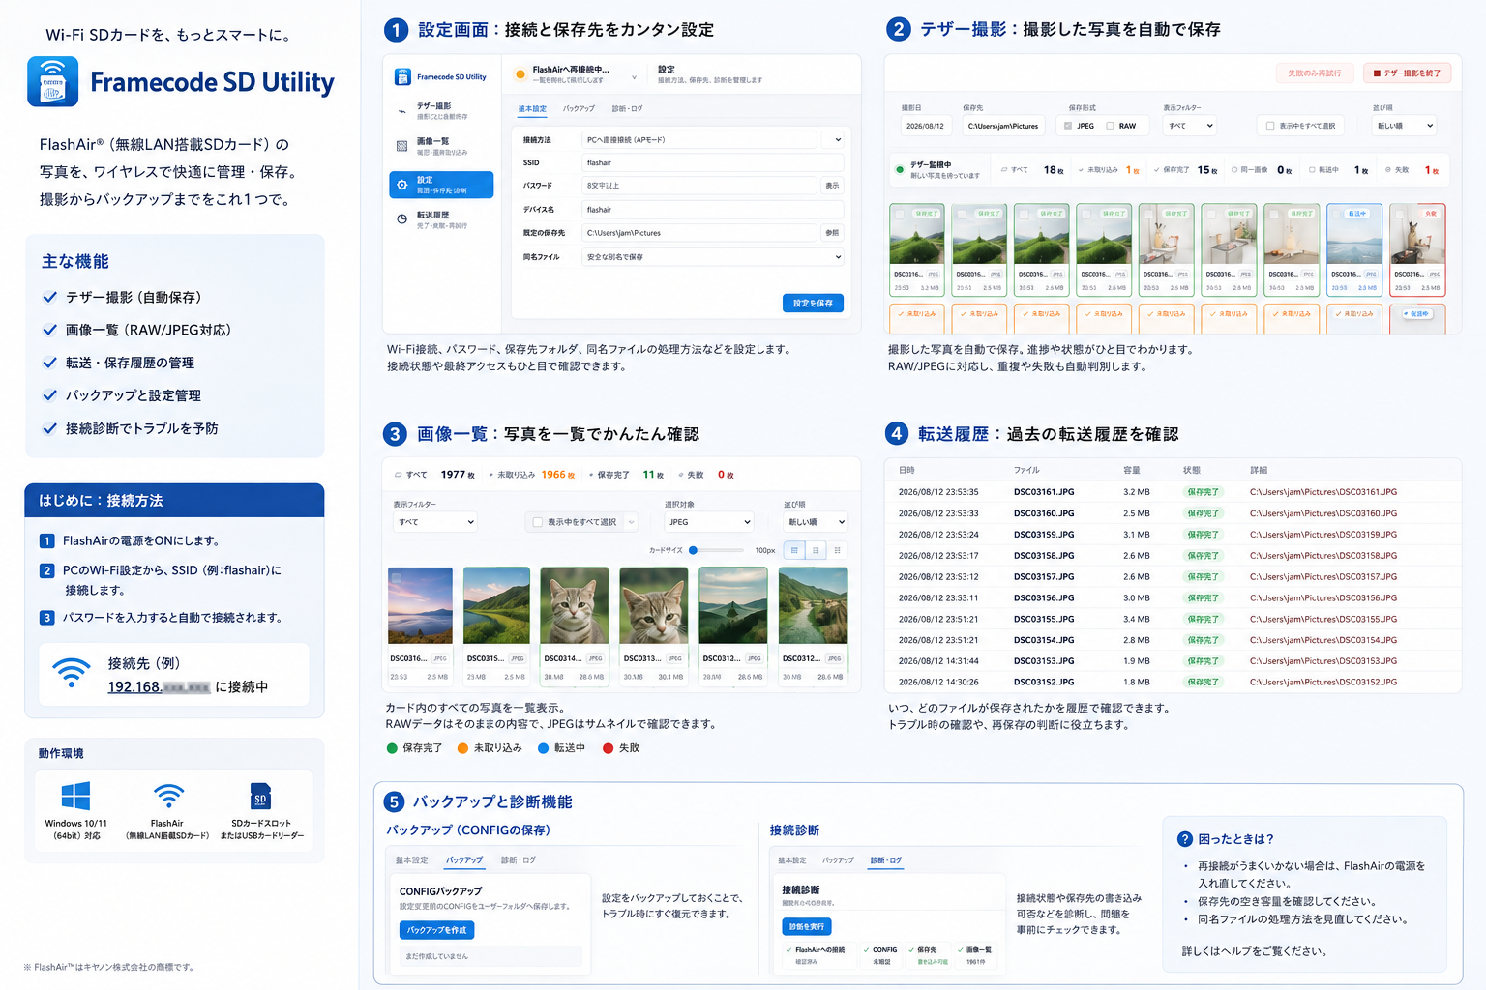The width and height of the screenshot is (1486, 990).
Task: Click the Windows 10/11 logo icon
Action: (75, 796)
